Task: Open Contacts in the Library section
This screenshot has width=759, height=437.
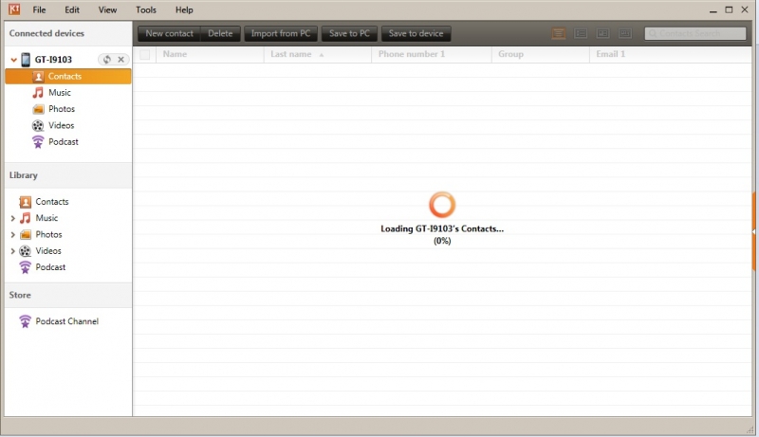Action: pyautogui.click(x=51, y=202)
